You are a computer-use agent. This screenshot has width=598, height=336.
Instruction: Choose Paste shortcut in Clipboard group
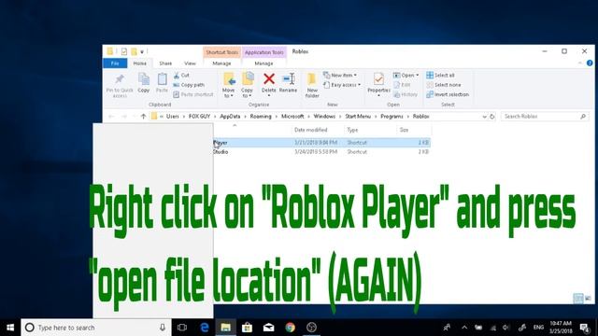(193, 94)
